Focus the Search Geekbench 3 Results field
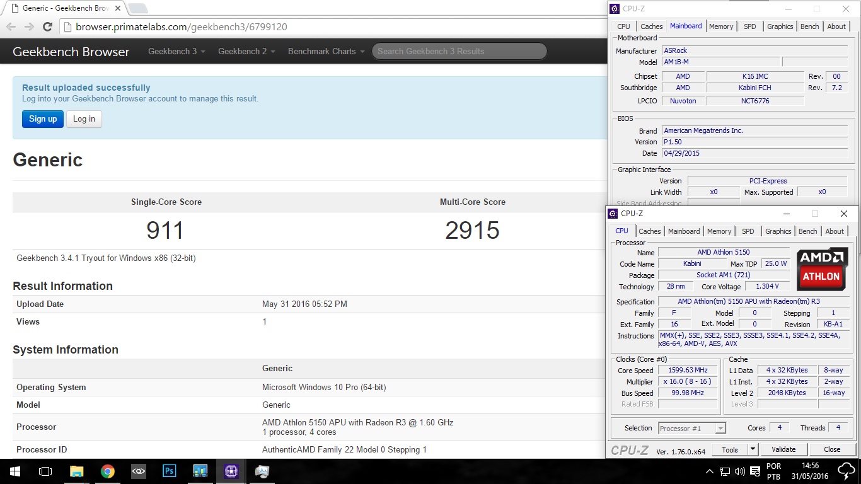The width and height of the screenshot is (861, 484). tap(459, 51)
